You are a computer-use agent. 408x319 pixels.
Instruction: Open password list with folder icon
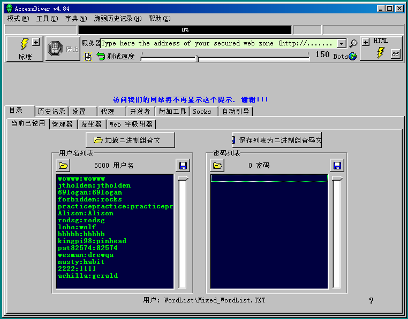[x=217, y=166]
